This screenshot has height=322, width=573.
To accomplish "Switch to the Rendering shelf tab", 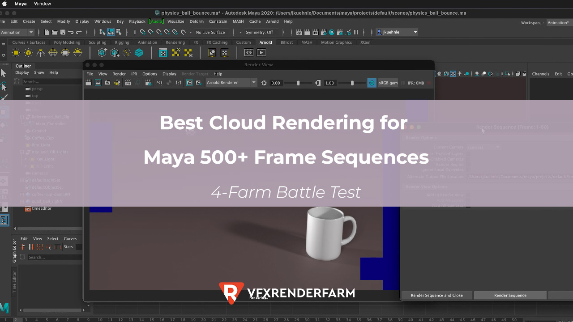I will pyautogui.click(x=175, y=42).
